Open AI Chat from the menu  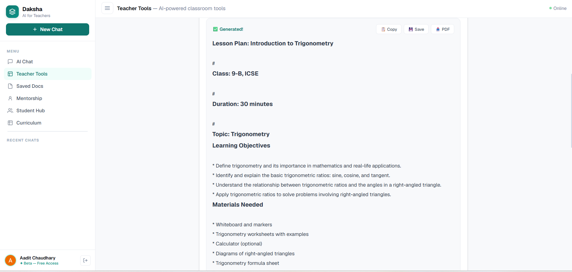(48, 62)
